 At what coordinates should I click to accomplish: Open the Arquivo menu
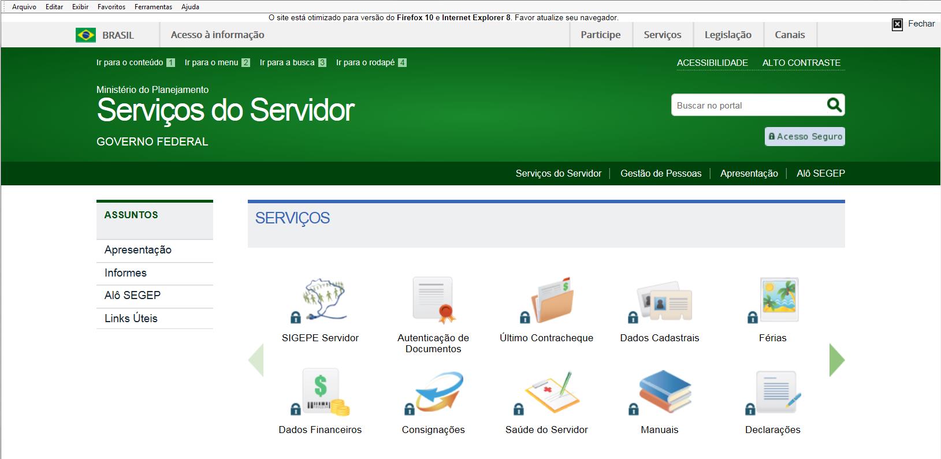(x=24, y=7)
